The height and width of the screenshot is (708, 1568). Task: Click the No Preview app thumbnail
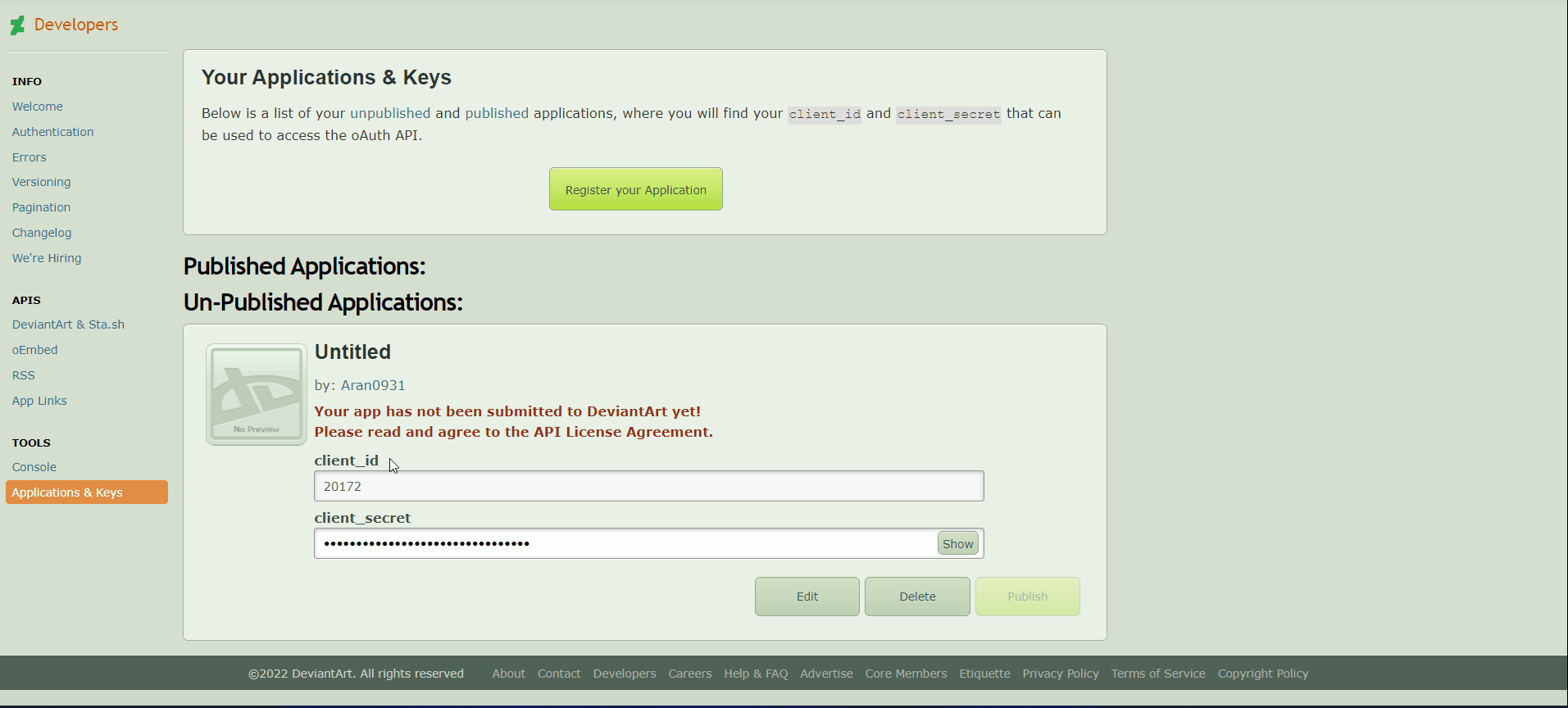pos(257,394)
